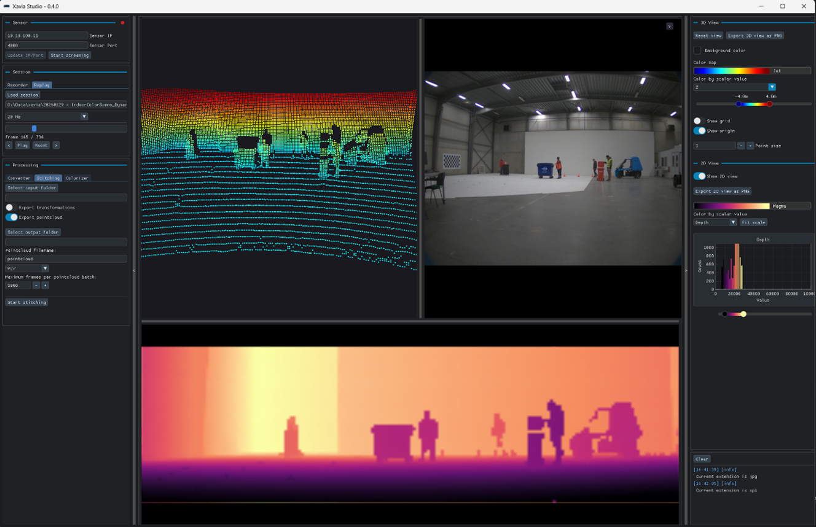Viewport: 816px width, 527px height.
Task: Click the Start streaming button
Action: (x=68, y=55)
